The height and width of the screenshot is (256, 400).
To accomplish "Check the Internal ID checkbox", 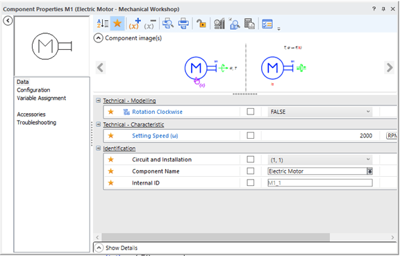I will point(251,182).
